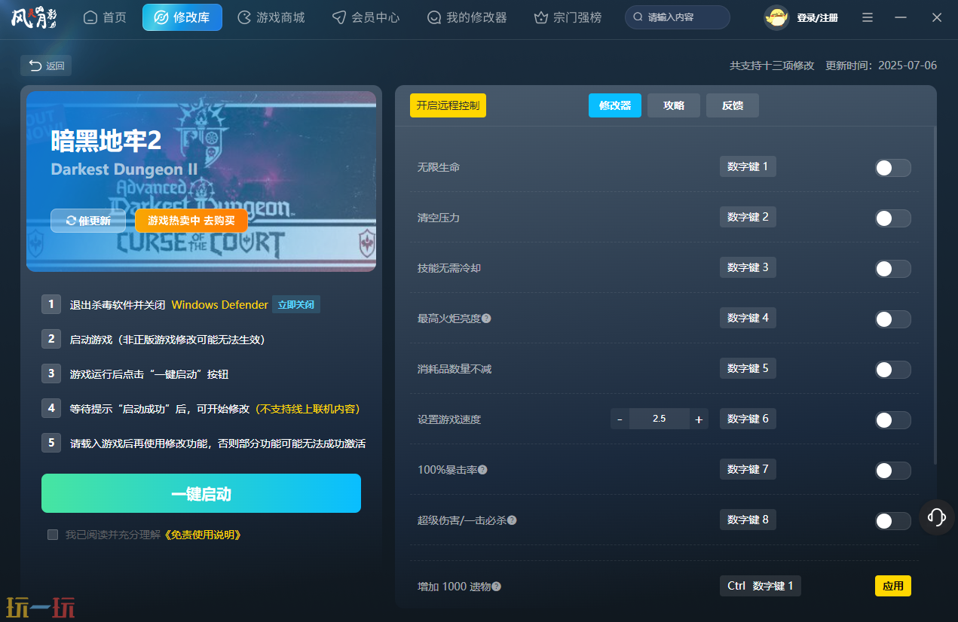
Task: Click help icon beside 增加 1000 遗物
Action: pos(496,587)
